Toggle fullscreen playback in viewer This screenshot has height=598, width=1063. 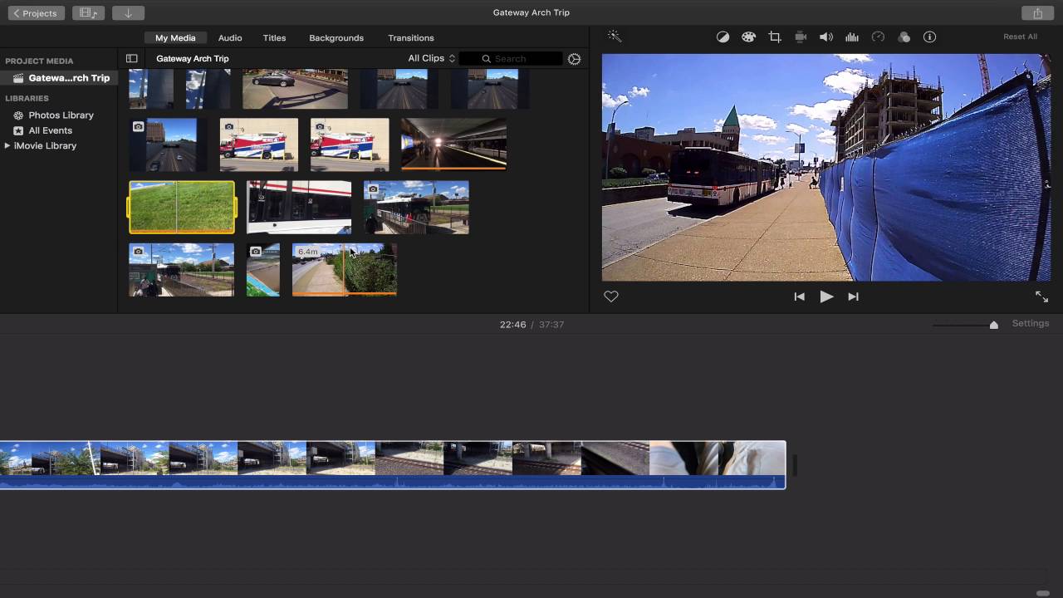(x=1041, y=297)
